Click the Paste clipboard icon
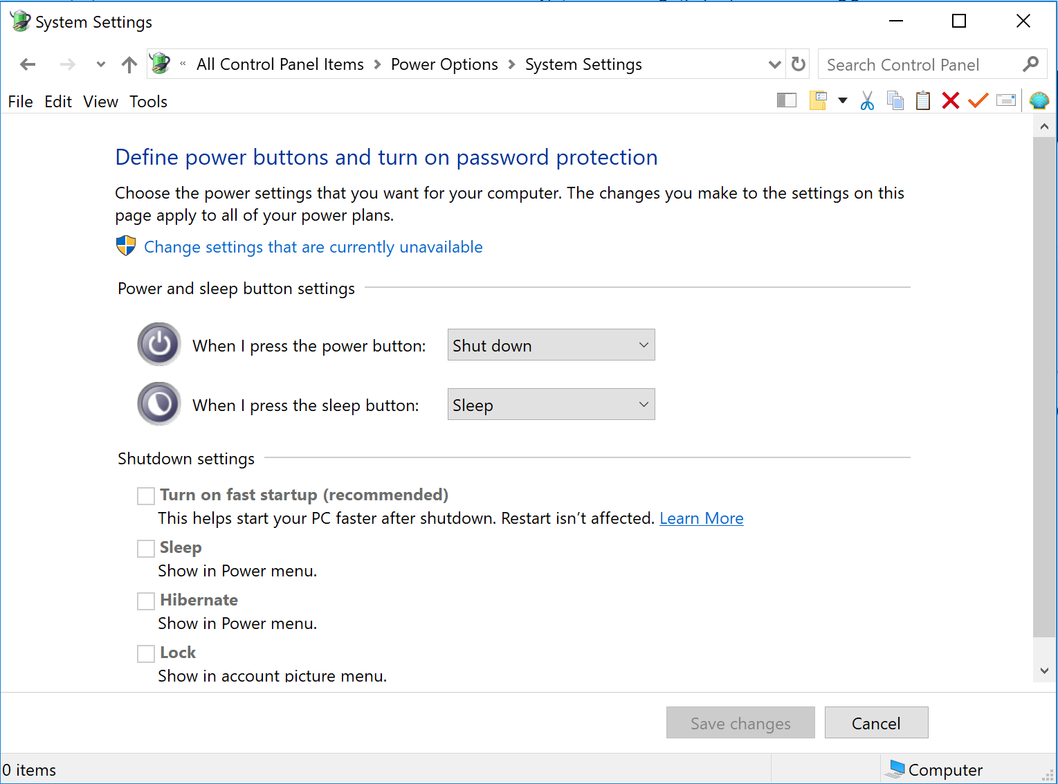Image resolution: width=1058 pixels, height=784 pixels. pyautogui.click(x=923, y=101)
